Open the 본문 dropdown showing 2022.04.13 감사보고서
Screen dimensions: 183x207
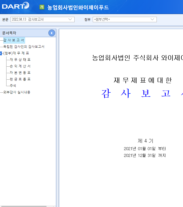42,20
